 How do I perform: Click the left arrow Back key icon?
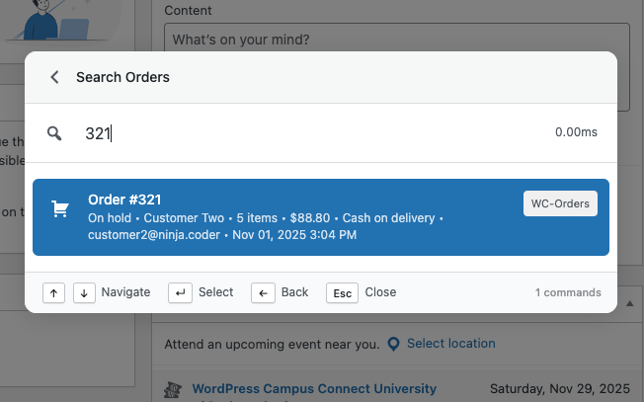[x=263, y=292]
